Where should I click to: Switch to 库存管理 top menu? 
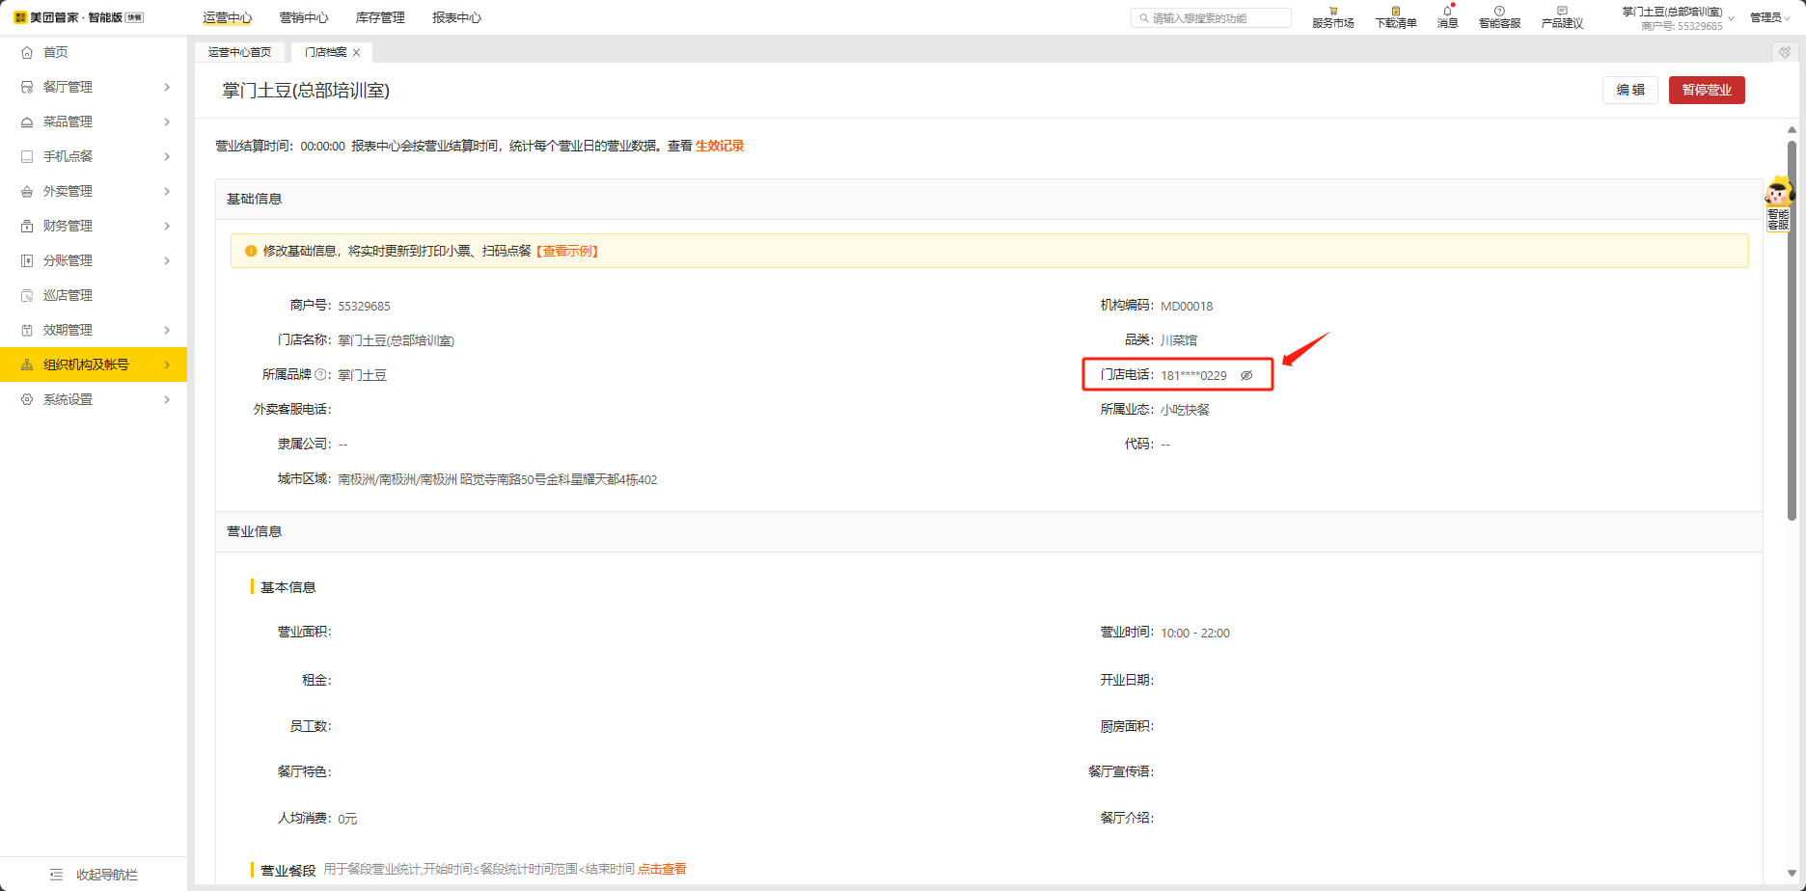coord(380,17)
